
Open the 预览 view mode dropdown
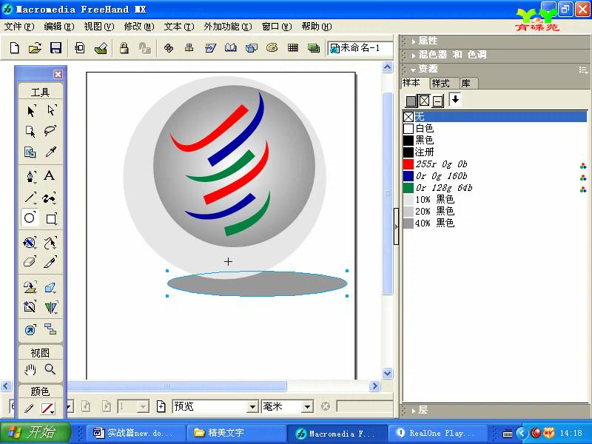[x=252, y=406]
